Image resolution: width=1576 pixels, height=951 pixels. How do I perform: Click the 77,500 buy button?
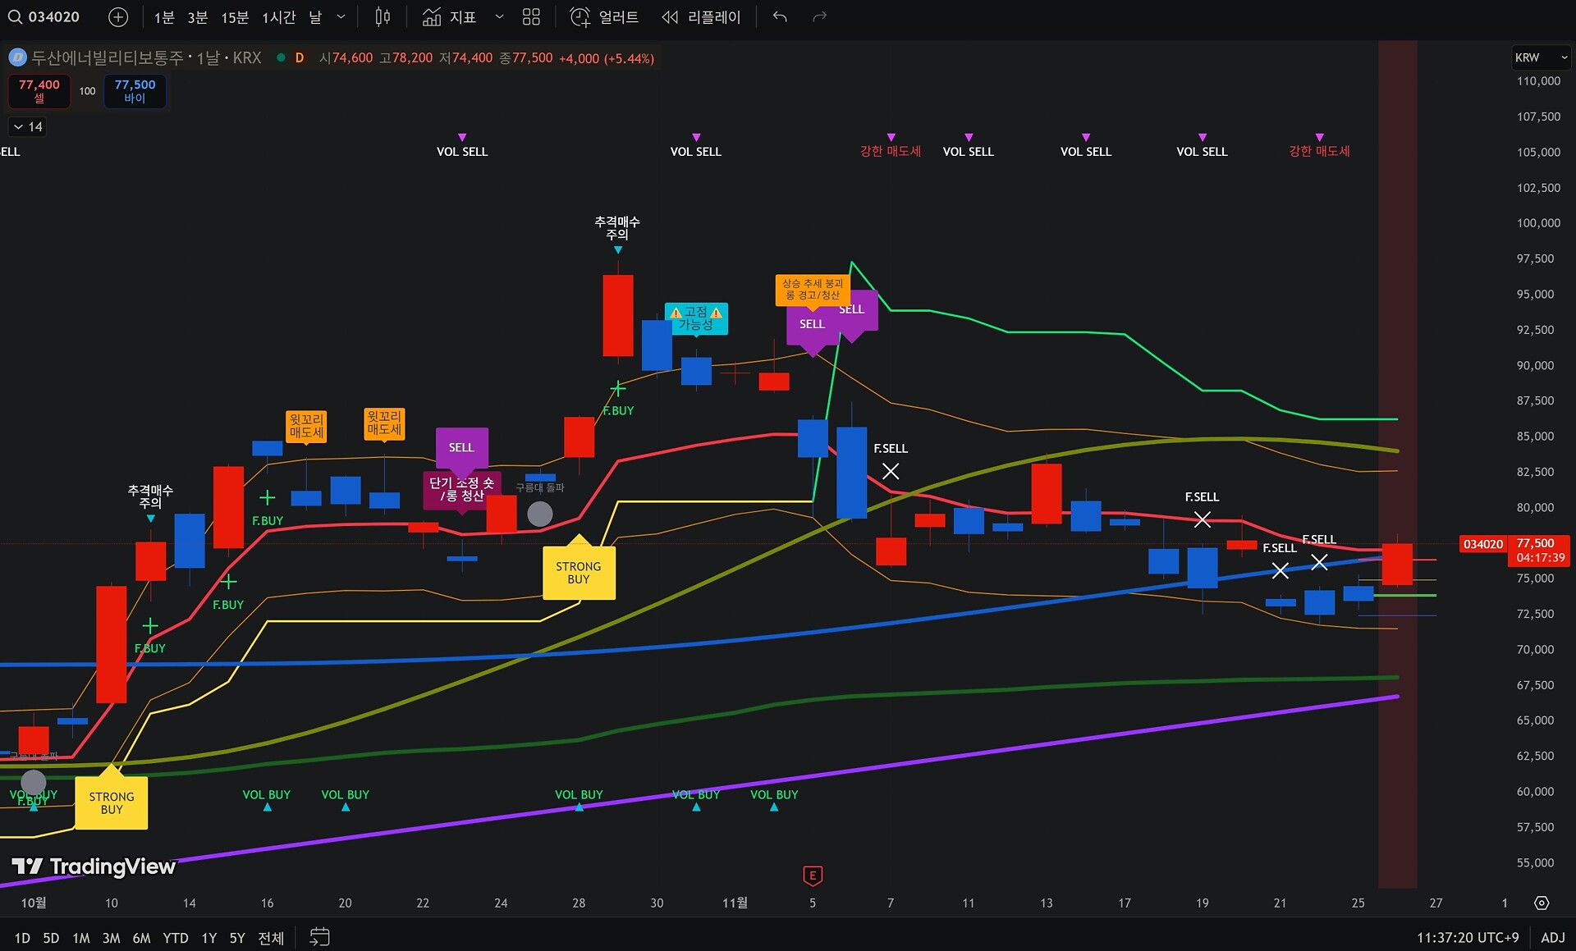[135, 90]
